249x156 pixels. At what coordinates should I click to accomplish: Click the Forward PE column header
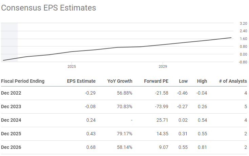pos(156,81)
